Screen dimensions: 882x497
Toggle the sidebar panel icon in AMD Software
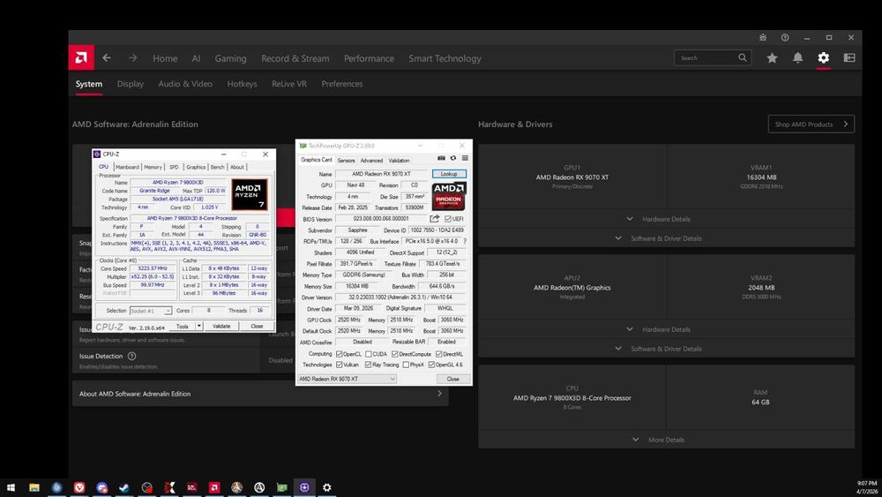pyautogui.click(x=849, y=57)
